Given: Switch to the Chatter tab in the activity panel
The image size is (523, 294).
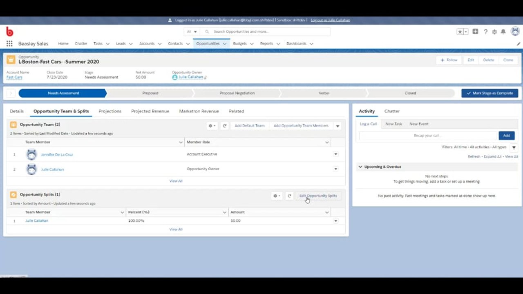Looking at the screenshot, I should [x=392, y=111].
